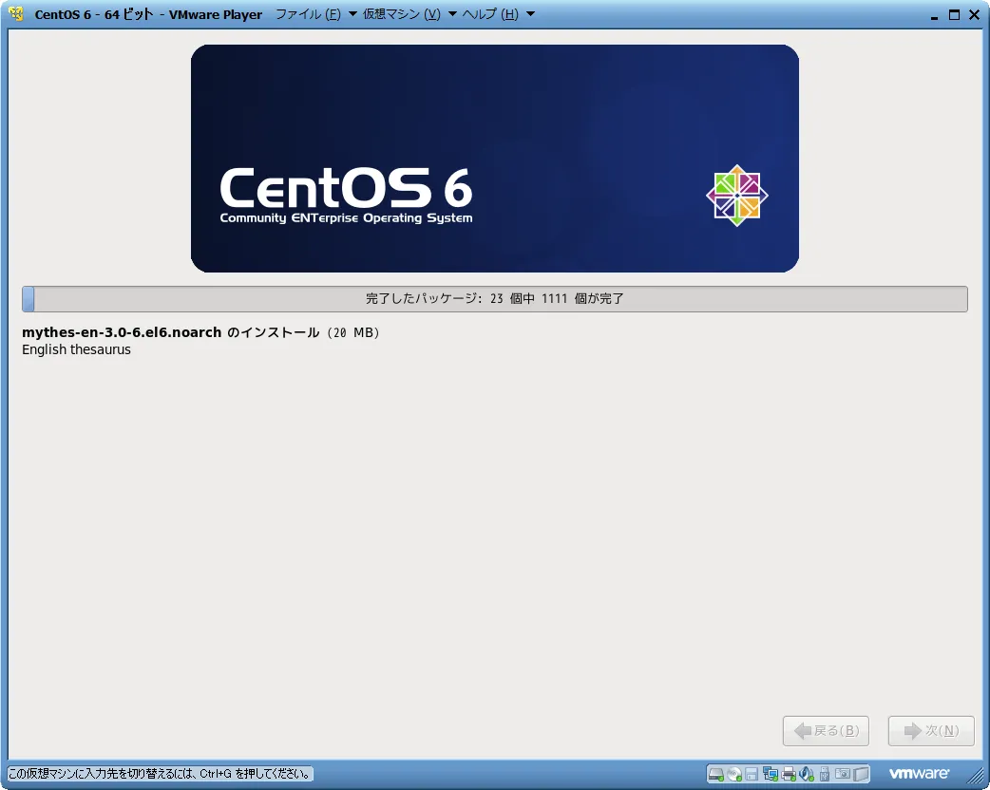Click the webcam device status icon
This screenshot has height=790, width=990.
pyautogui.click(x=844, y=773)
